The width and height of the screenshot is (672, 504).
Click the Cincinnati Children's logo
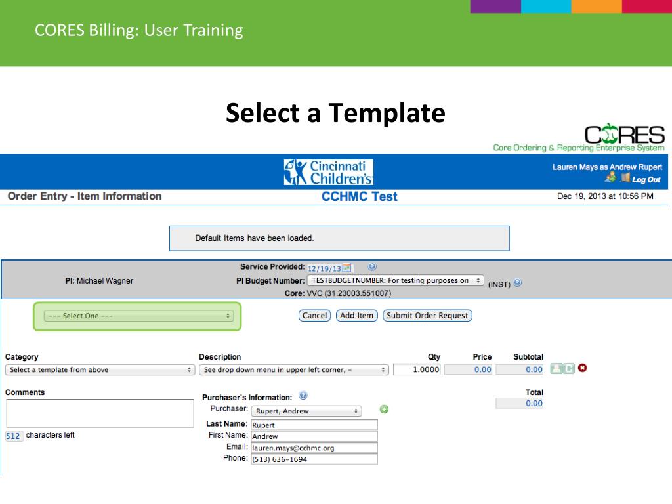tap(329, 173)
